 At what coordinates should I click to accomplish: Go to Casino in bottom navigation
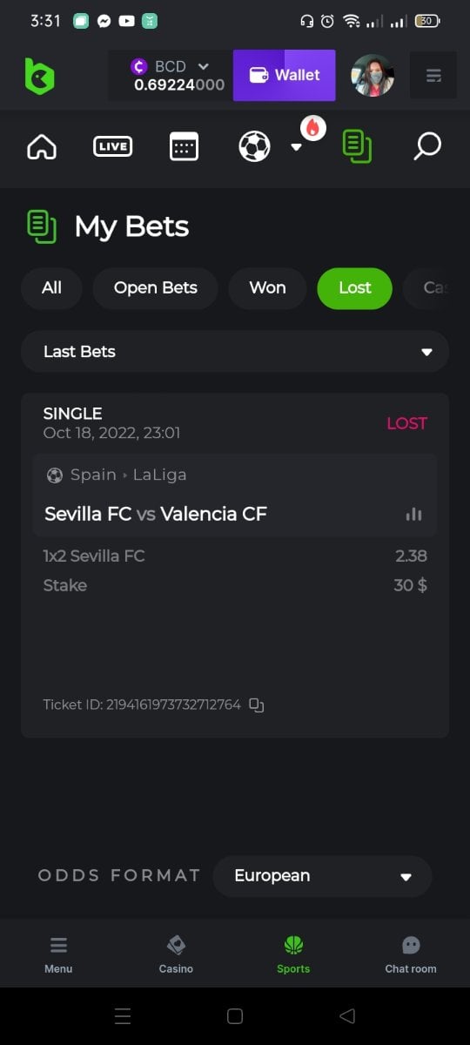coord(176,954)
